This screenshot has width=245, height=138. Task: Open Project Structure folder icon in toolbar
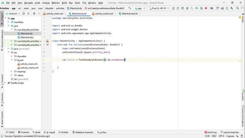212,8
